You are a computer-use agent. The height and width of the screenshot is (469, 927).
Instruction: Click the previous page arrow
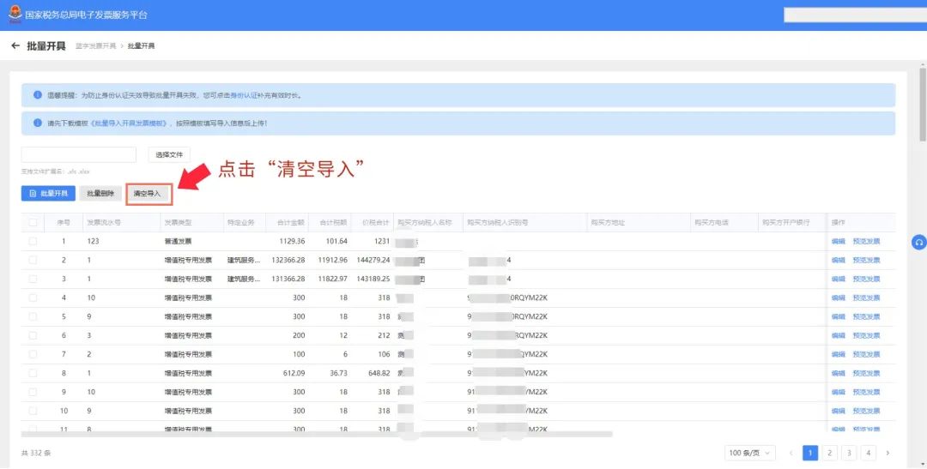click(x=791, y=453)
